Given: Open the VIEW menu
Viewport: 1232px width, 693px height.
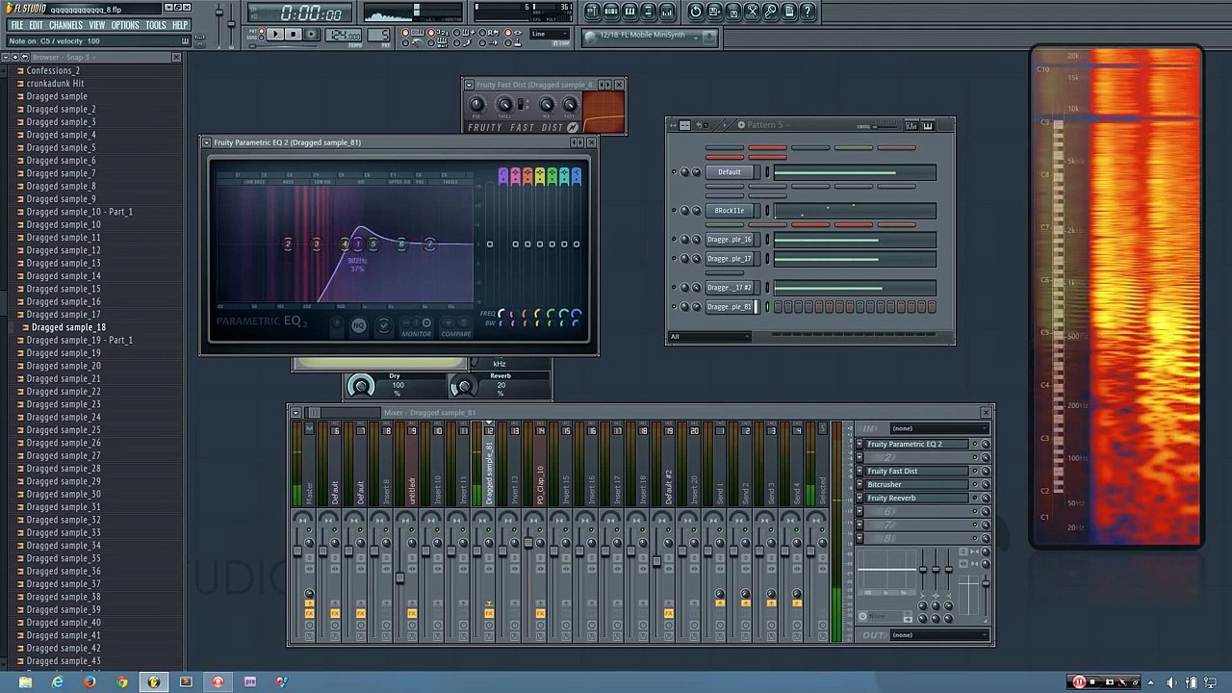Looking at the screenshot, I should [x=97, y=25].
